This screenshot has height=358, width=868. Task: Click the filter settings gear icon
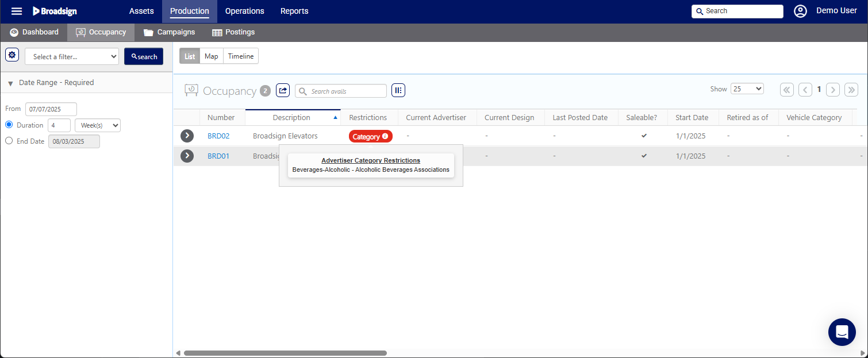[x=12, y=55]
